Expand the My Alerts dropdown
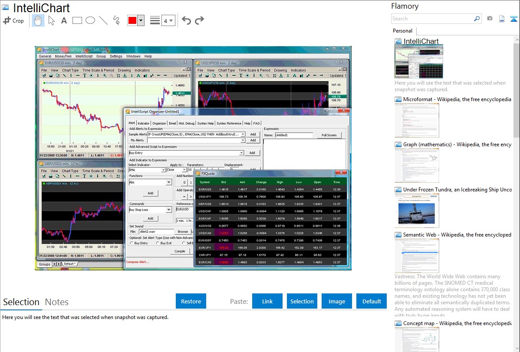The height and width of the screenshot is (352, 520). coord(243,140)
